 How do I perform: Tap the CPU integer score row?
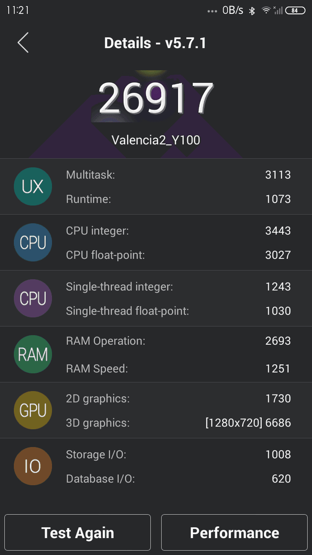(179, 231)
